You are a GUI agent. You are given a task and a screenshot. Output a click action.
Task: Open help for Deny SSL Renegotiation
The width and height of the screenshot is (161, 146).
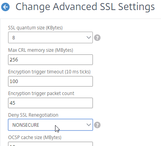97,125
